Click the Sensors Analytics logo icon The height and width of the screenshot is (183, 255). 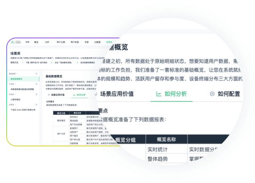12,42
